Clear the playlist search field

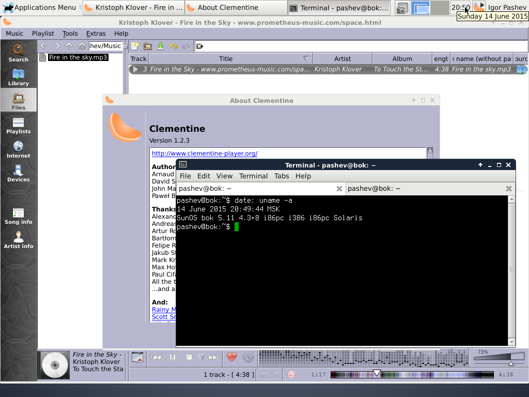pos(200,46)
